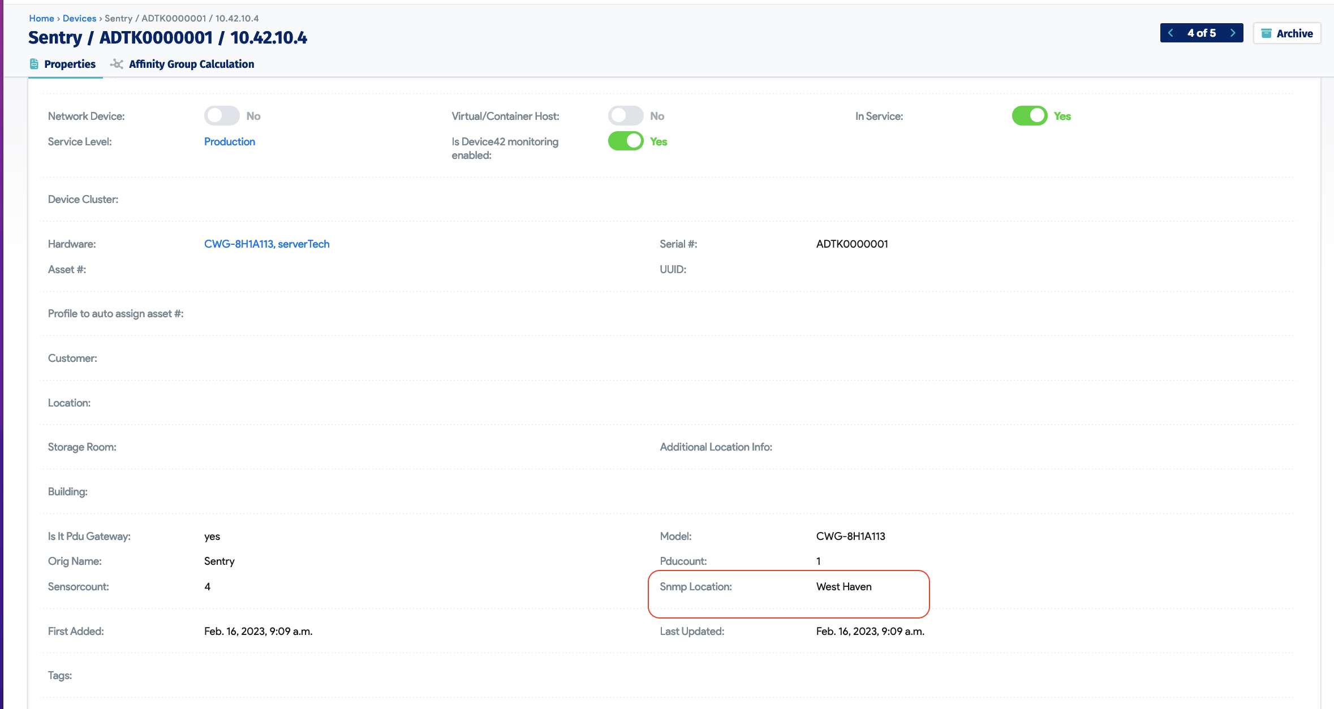Viewport: 1334px width, 709px height.
Task: Click the Storage Room label
Action: pyautogui.click(x=82, y=447)
